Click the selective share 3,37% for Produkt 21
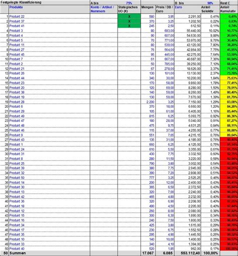The height and width of the screenshot is (256, 238). click(214, 69)
